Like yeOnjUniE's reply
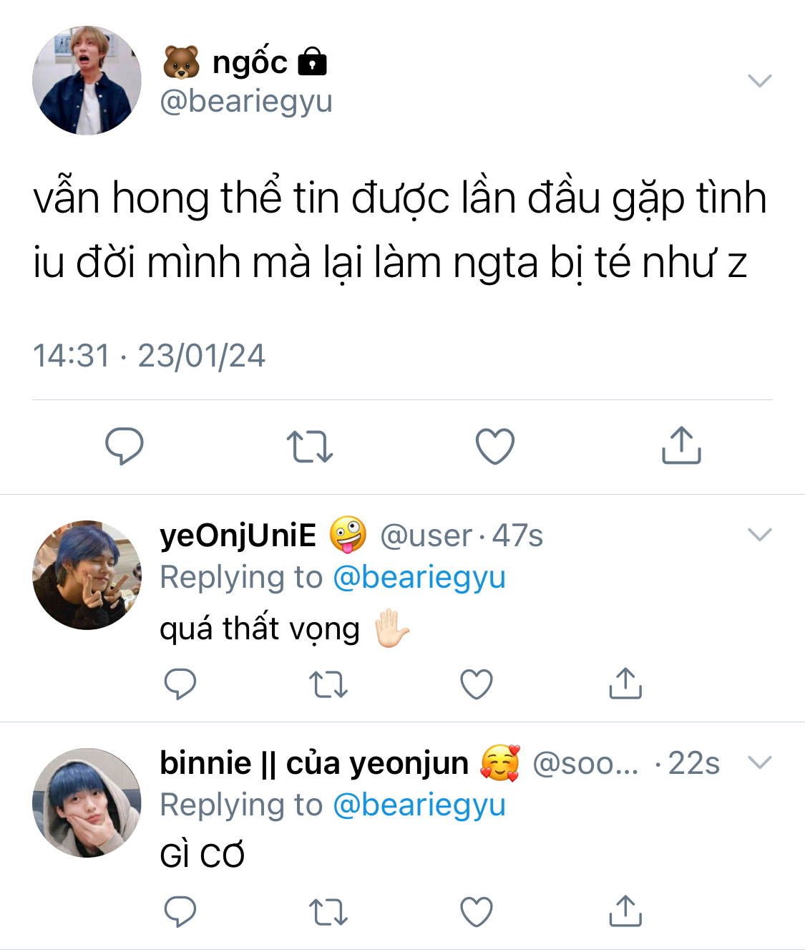Screen dimensions: 805x950 click(x=477, y=684)
